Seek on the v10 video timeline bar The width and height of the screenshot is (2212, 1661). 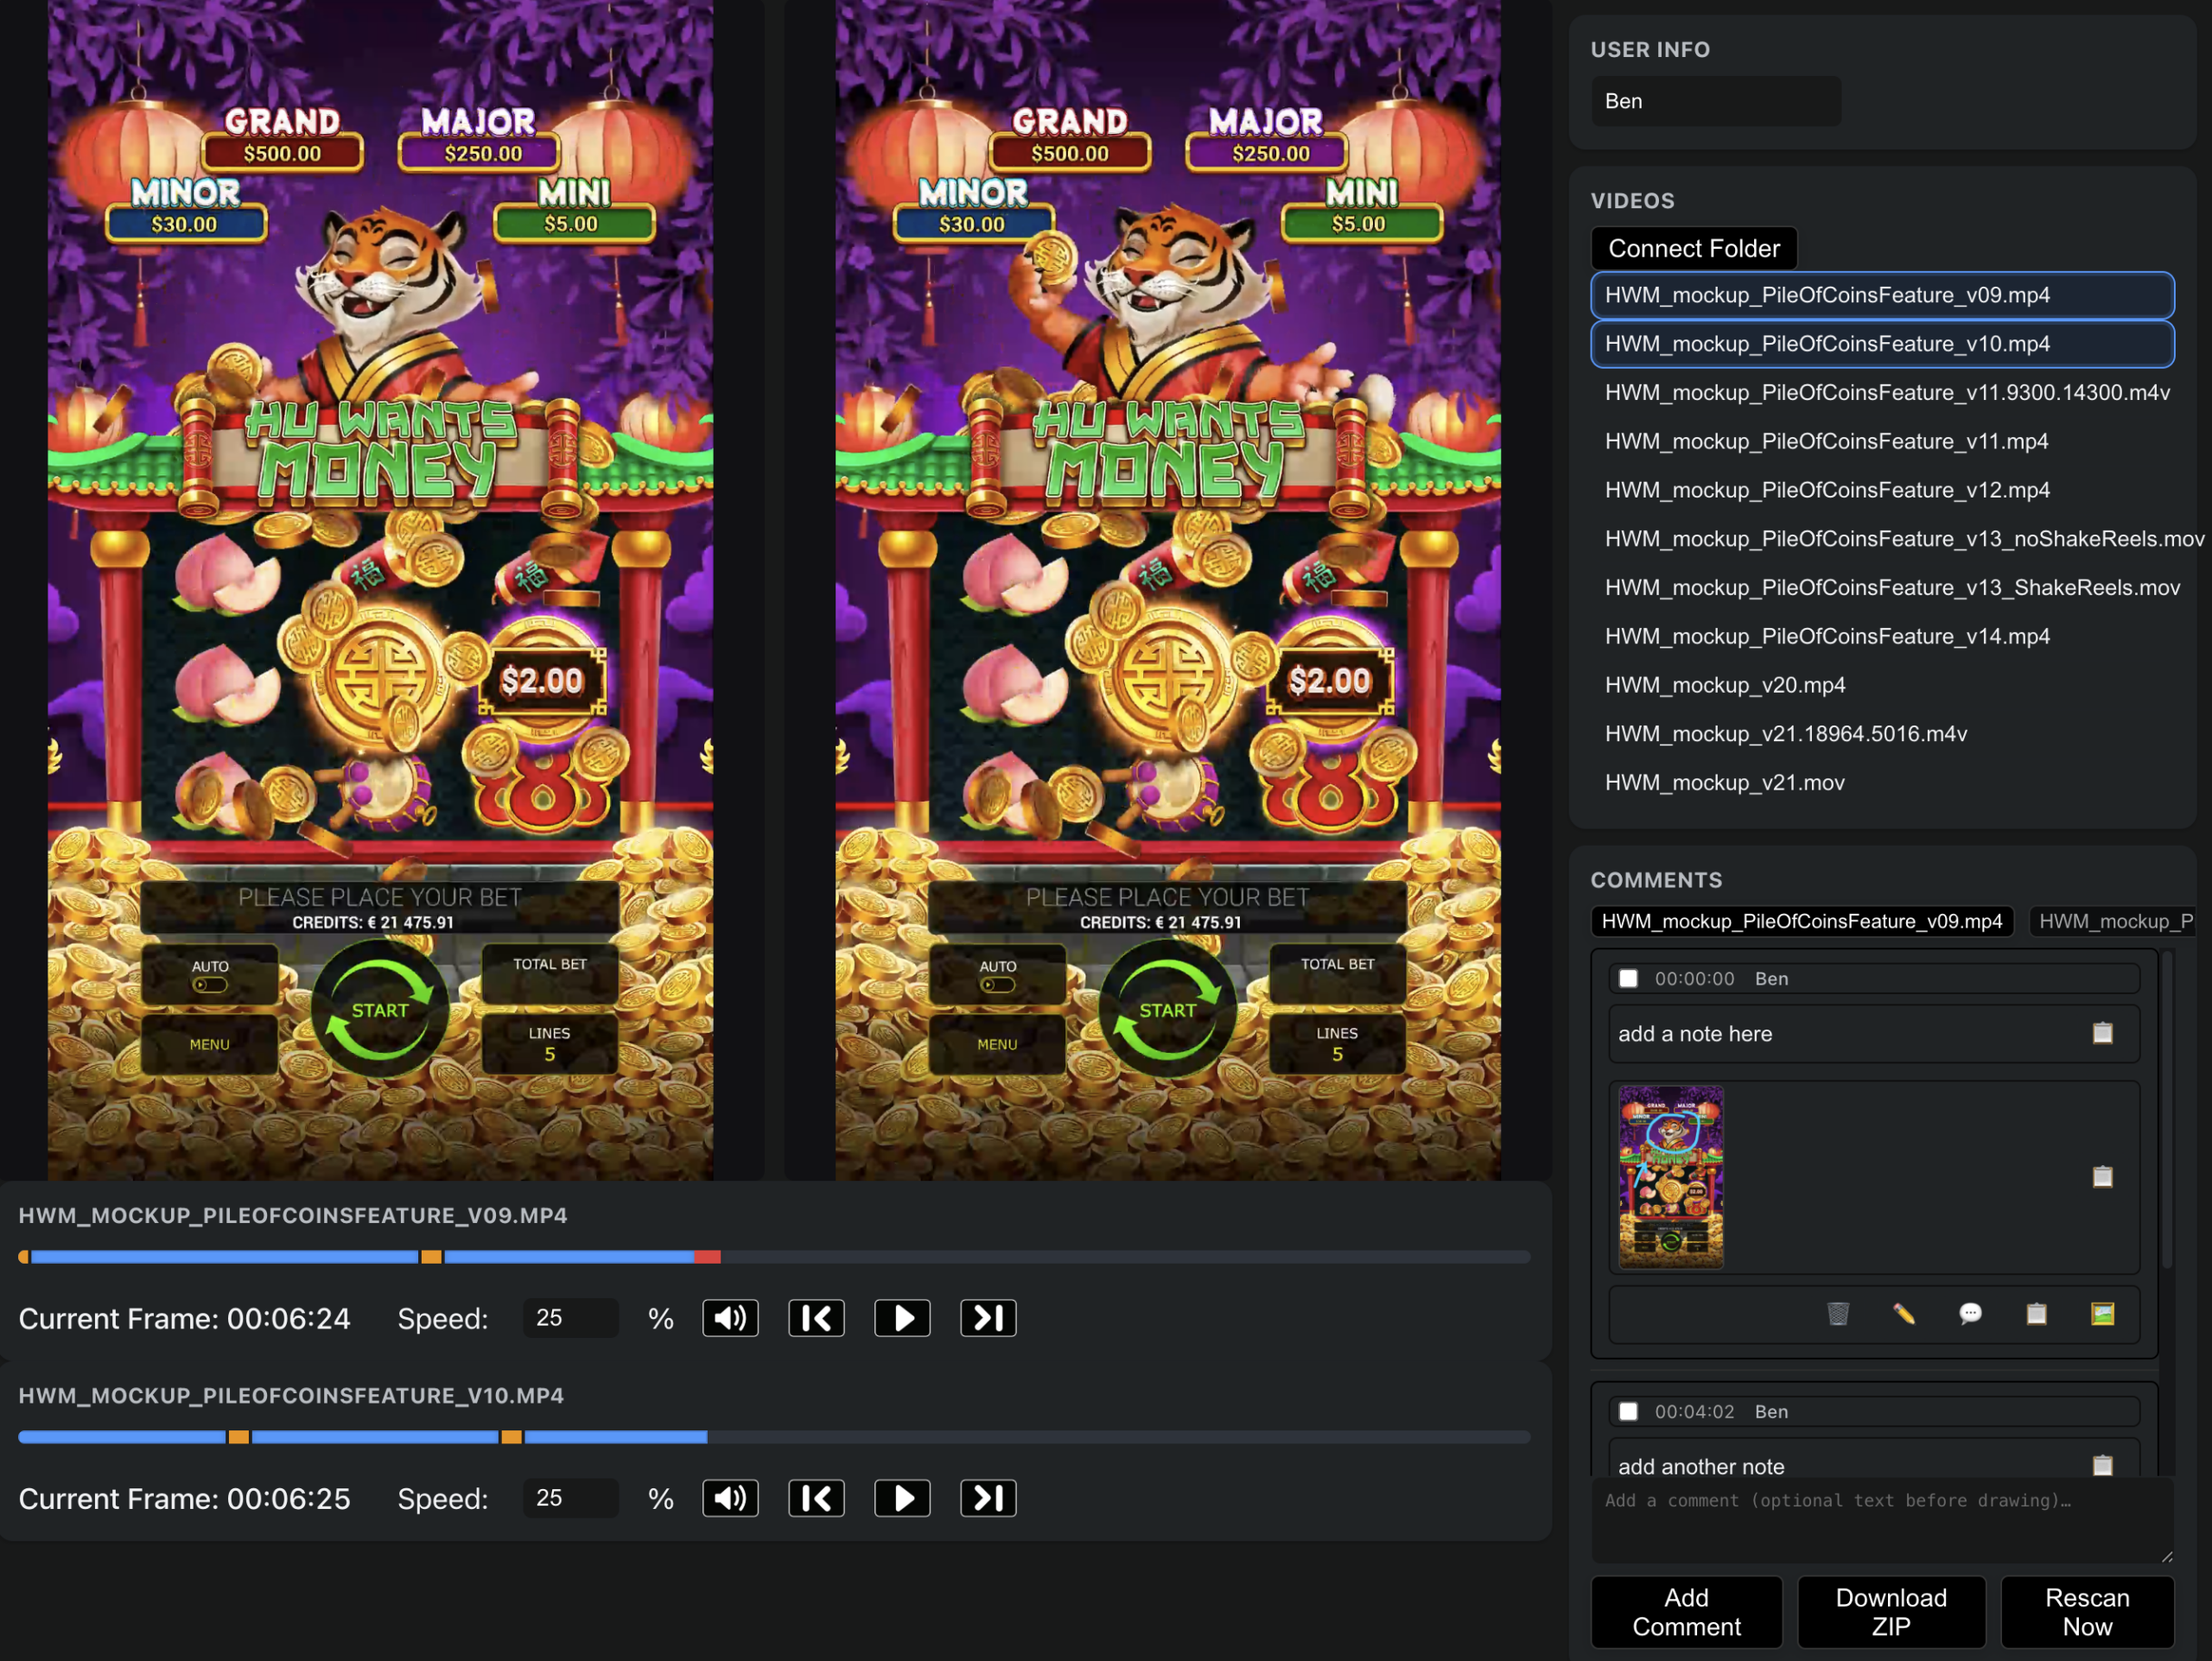click(774, 1437)
